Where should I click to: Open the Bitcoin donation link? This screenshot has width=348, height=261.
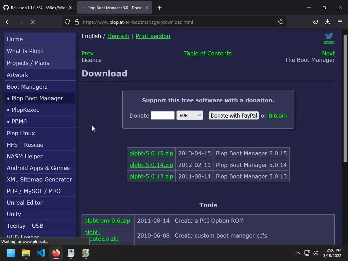coord(277,116)
